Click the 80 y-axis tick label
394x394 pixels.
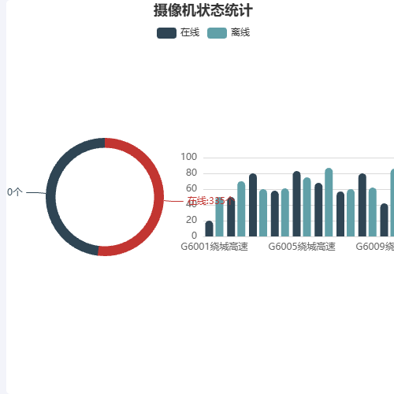click(191, 173)
